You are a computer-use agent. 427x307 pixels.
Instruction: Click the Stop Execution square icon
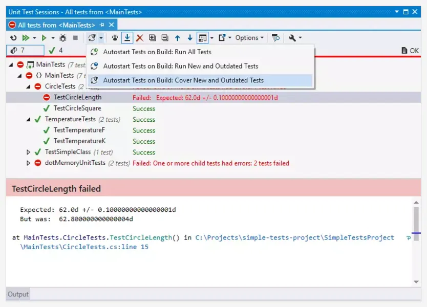[x=75, y=38]
